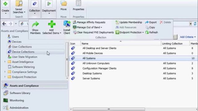Switch to Monitoring workspace

[35, 100]
